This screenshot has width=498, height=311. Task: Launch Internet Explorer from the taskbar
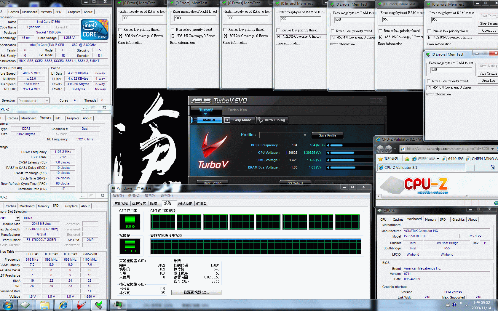pyautogui.click(x=63, y=305)
